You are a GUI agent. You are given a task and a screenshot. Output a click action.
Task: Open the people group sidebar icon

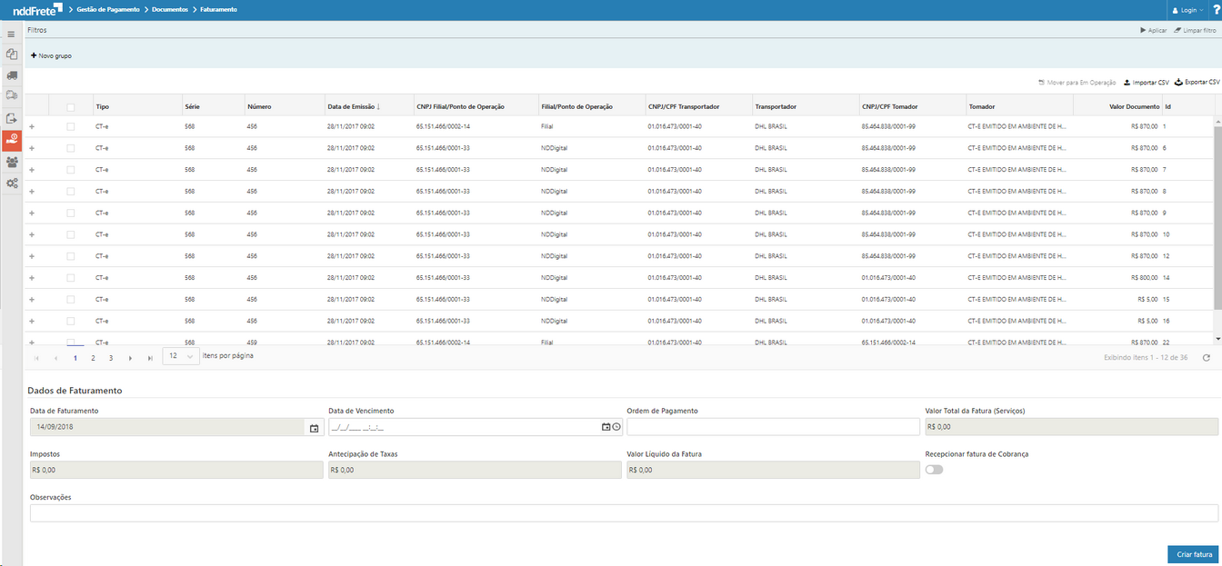[x=11, y=162]
